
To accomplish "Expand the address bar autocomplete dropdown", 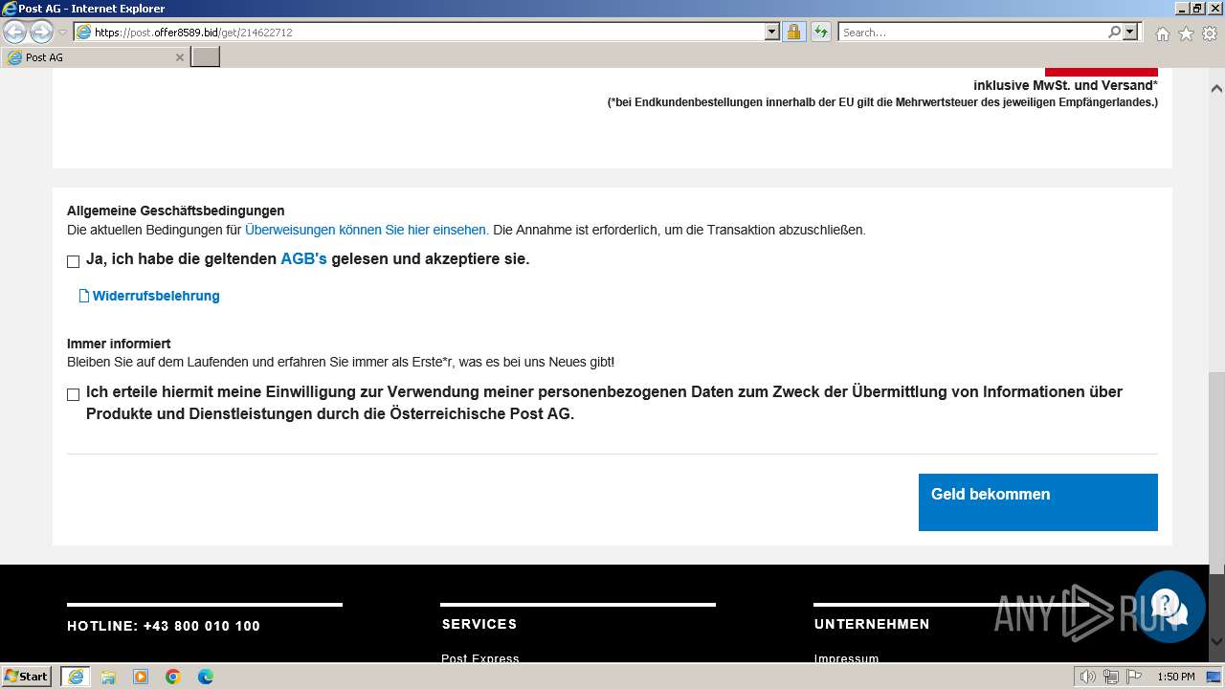I will (x=772, y=32).
